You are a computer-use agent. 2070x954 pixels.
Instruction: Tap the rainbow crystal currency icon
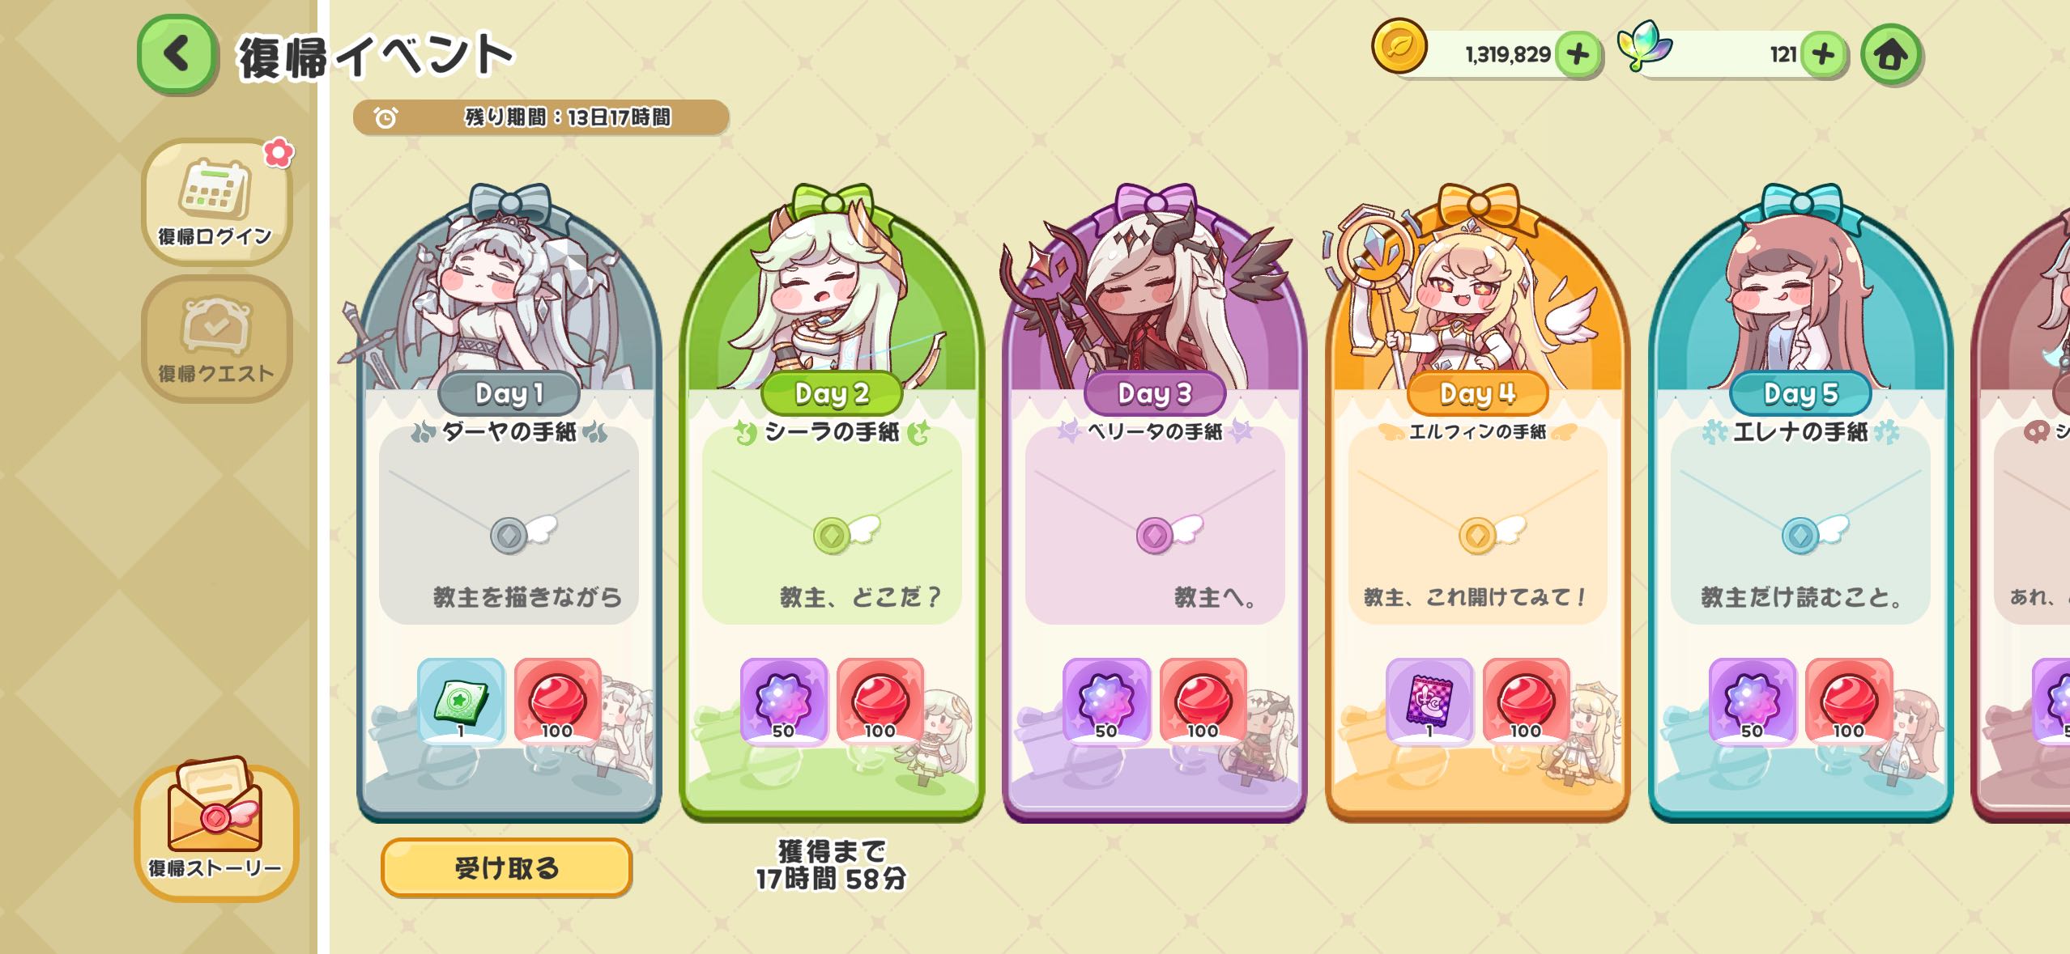tap(1644, 46)
